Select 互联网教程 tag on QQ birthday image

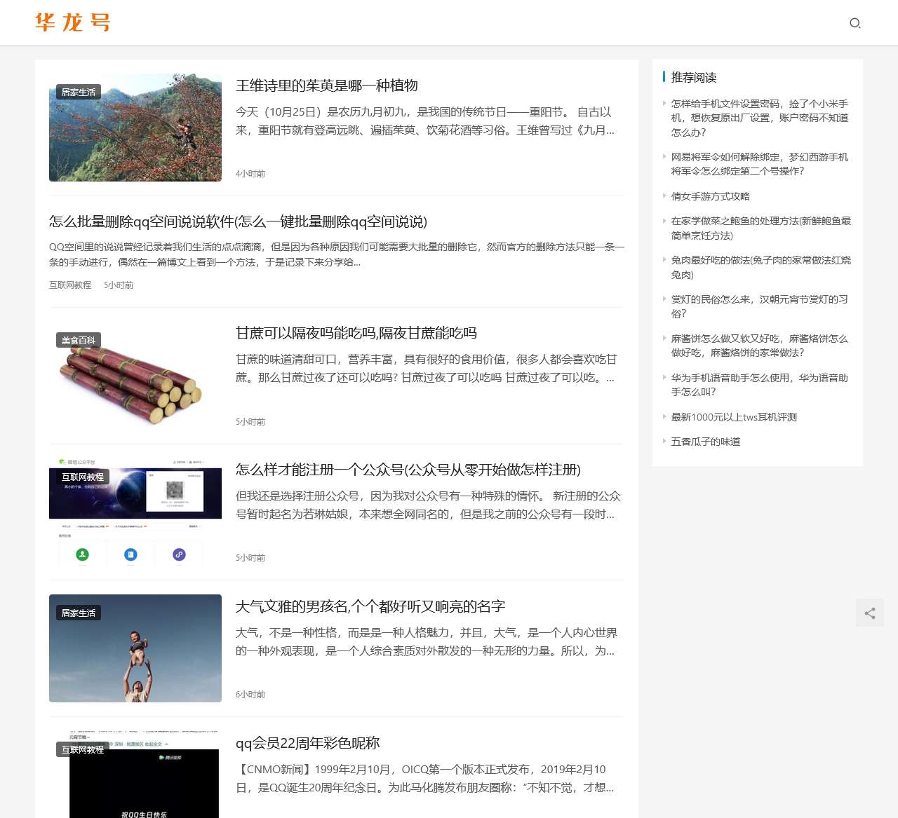[83, 749]
